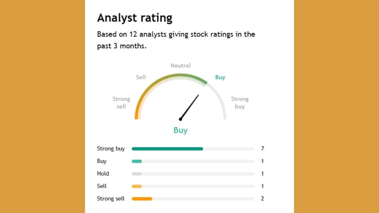Click the Strong sell gauge label
The width and height of the screenshot is (379, 213).
click(121, 103)
